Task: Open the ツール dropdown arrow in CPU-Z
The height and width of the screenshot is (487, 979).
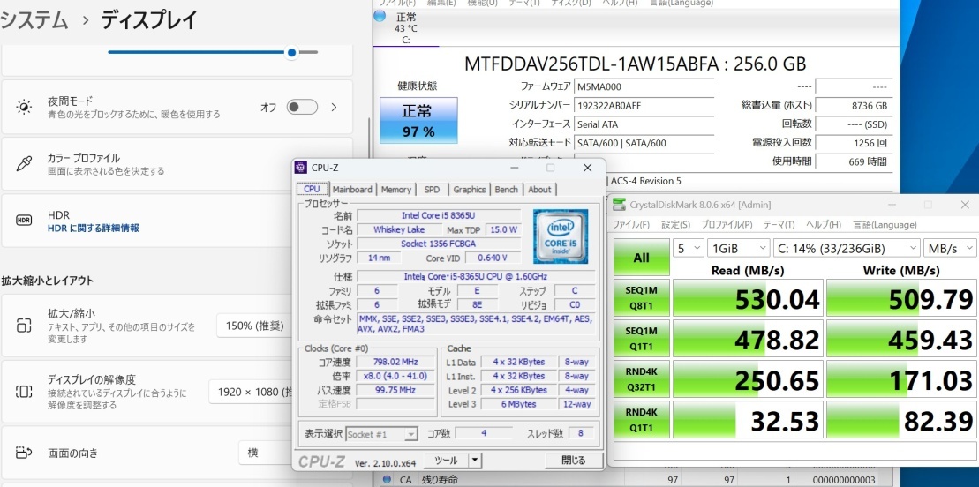Action: point(475,461)
